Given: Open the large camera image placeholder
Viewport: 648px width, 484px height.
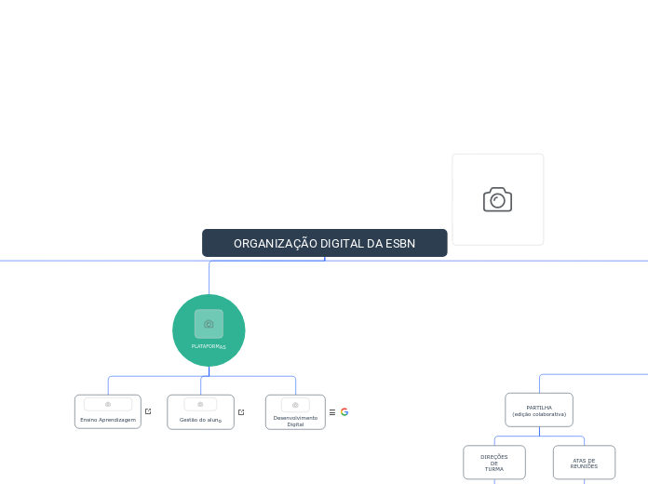Looking at the screenshot, I should [497, 199].
